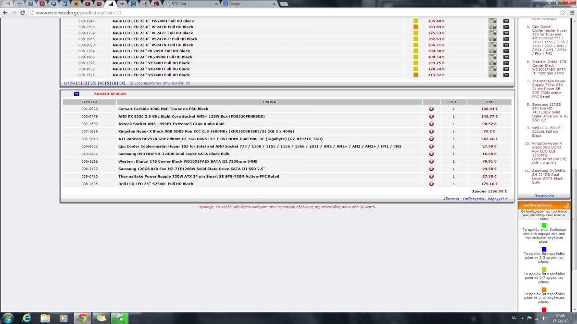Click product code 008-1806 in cart
The width and height of the screenshot is (577, 324).
[89, 184]
